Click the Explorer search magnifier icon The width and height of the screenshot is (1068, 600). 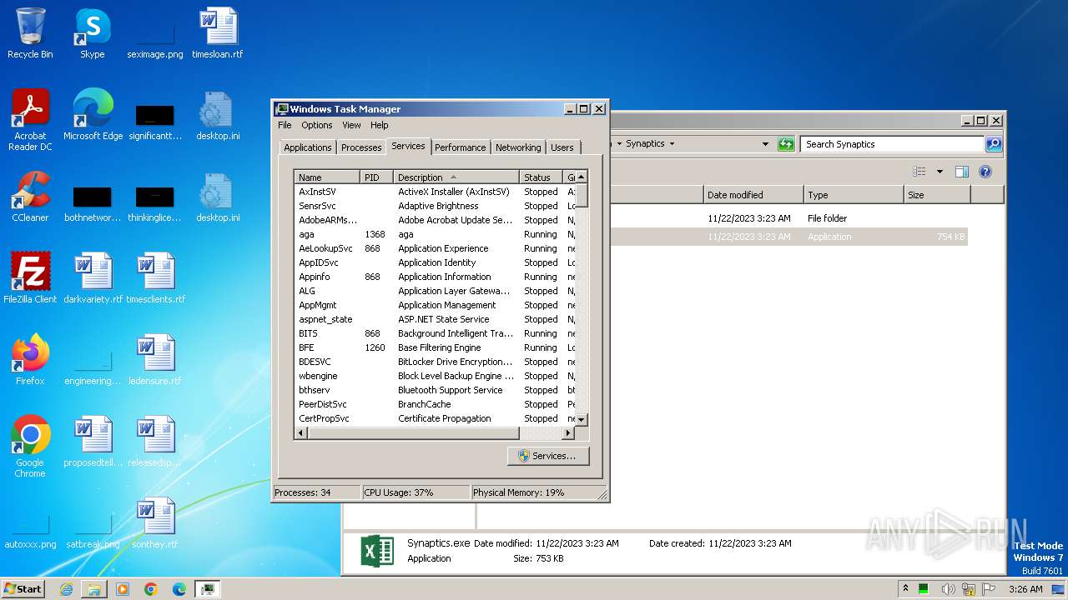(993, 144)
